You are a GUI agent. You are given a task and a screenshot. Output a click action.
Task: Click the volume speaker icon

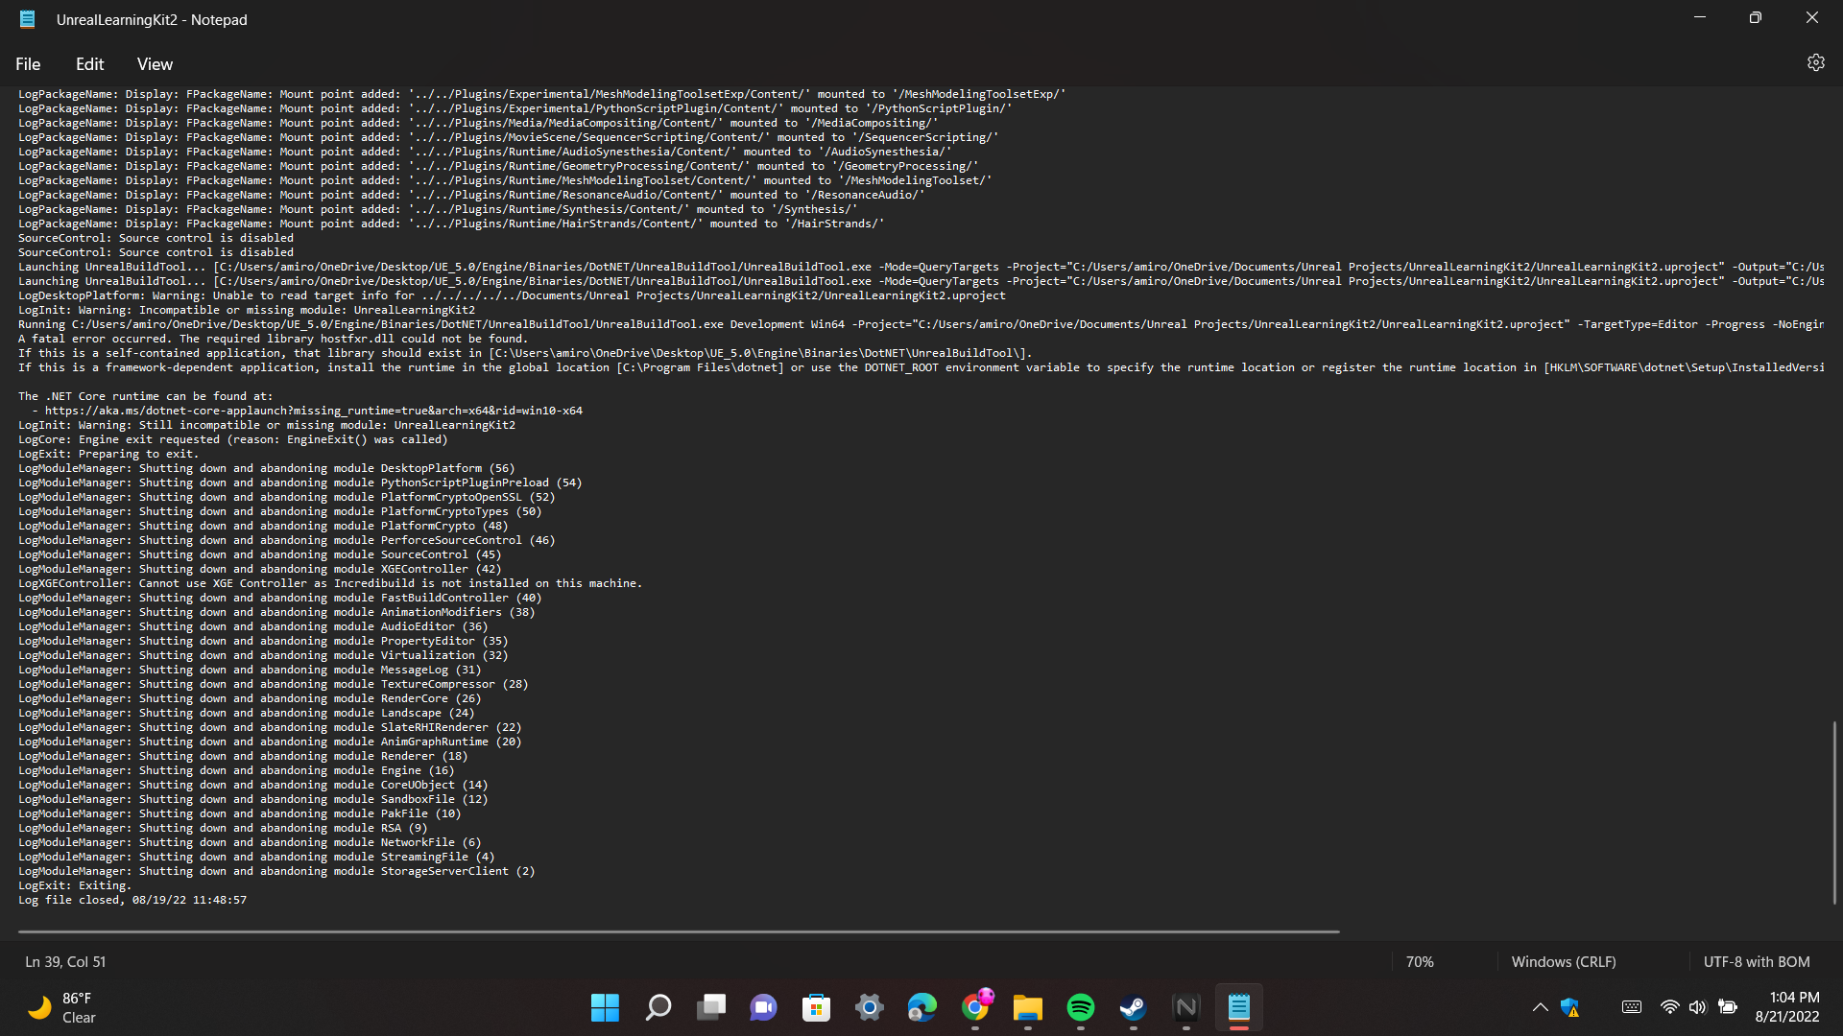click(1698, 1007)
